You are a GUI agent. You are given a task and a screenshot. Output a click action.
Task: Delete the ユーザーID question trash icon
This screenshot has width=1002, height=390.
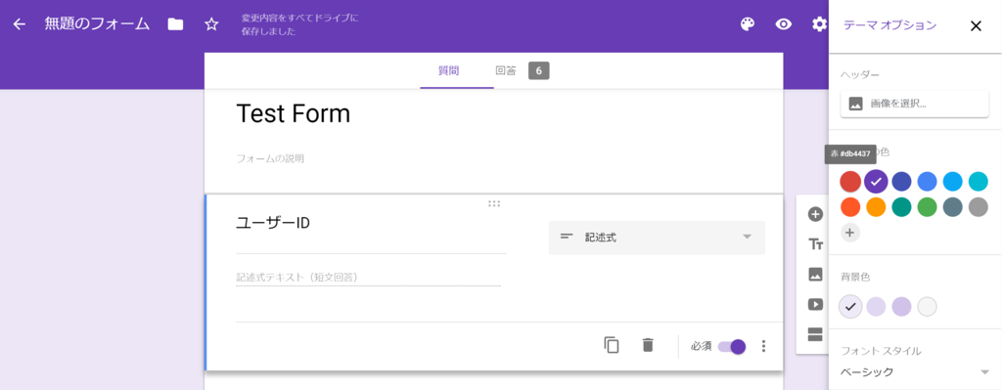tap(648, 345)
